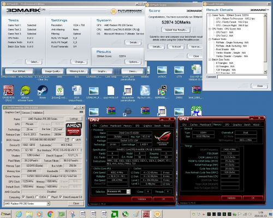Open Bench tab in left CPU-Z window
This screenshot has height=218, width=273.
[158, 126]
